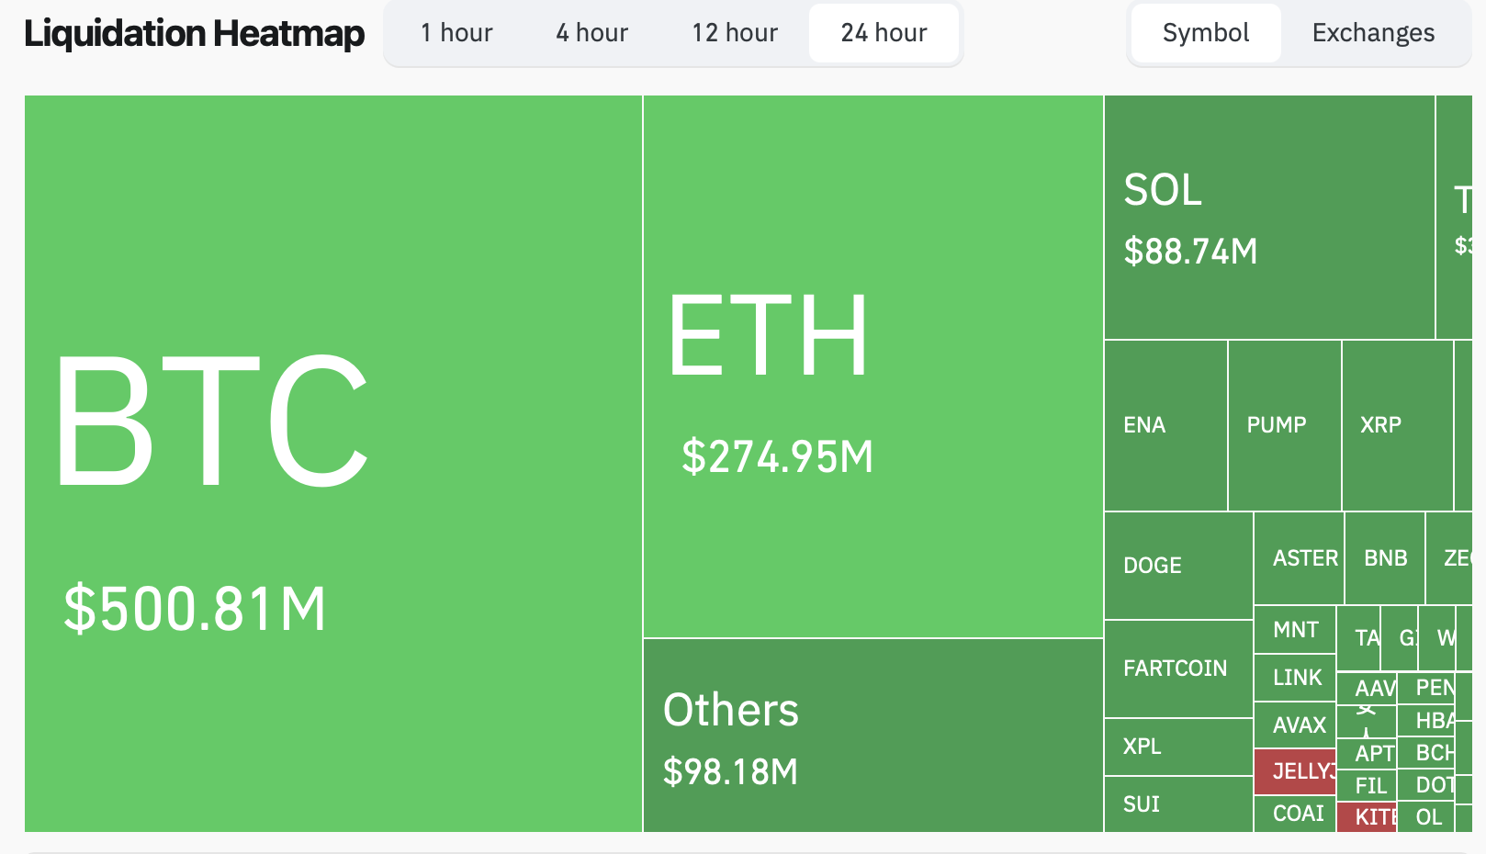Screen dimensions: 1486x854
Task: Select the SUI heatmap tile
Action: point(1178,804)
